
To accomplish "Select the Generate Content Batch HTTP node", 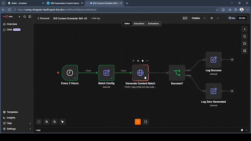I will (x=140, y=73).
